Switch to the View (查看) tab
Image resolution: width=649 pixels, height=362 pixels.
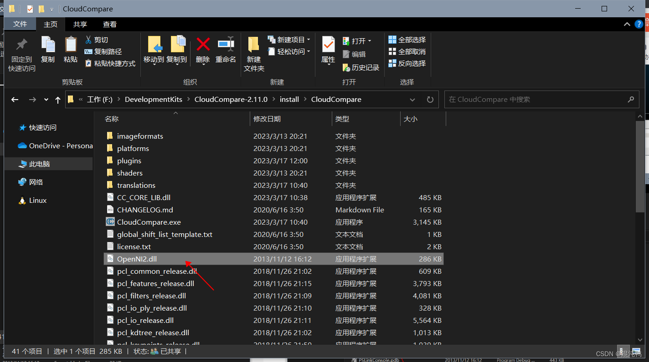pyautogui.click(x=110, y=24)
